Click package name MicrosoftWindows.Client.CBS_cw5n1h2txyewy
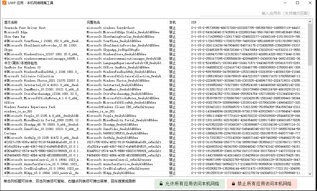317x191 pixels. click(x=120, y=107)
